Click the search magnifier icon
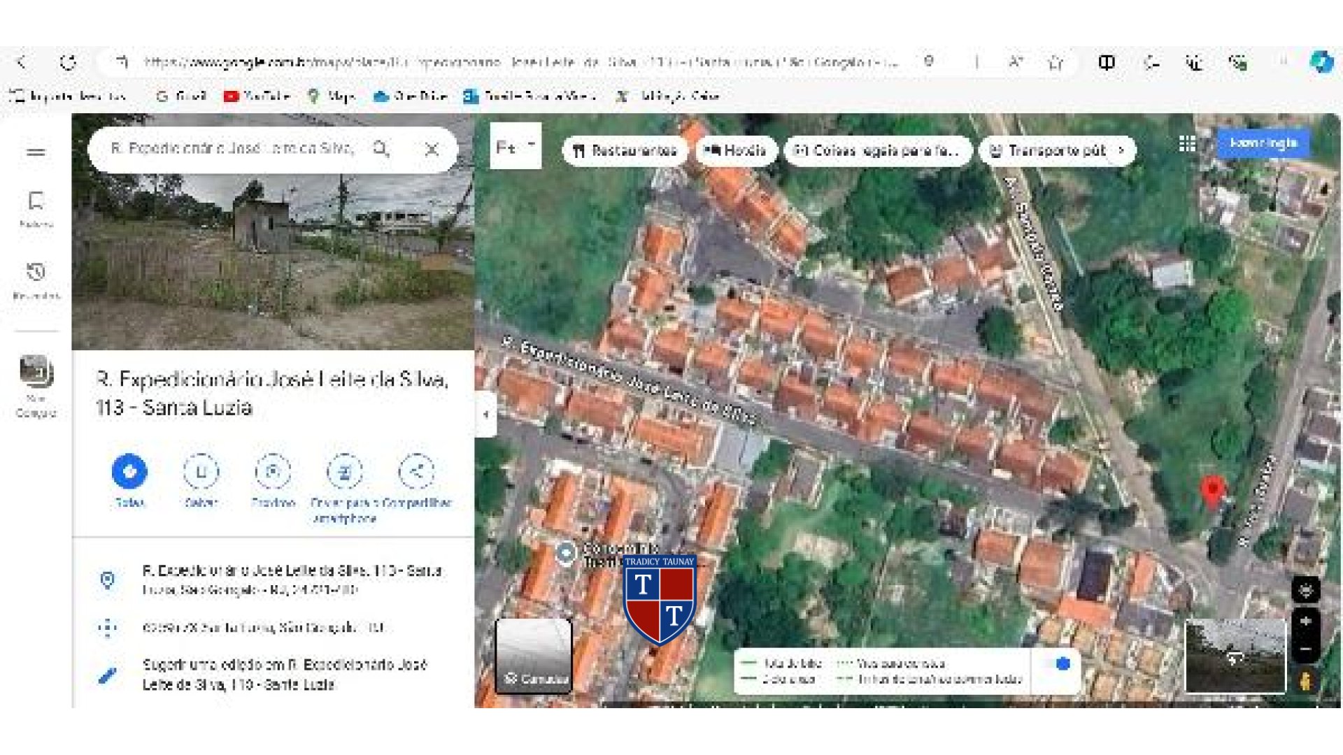This screenshot has height=755, width=1343. pyautogui.click(x=381, y=149)
